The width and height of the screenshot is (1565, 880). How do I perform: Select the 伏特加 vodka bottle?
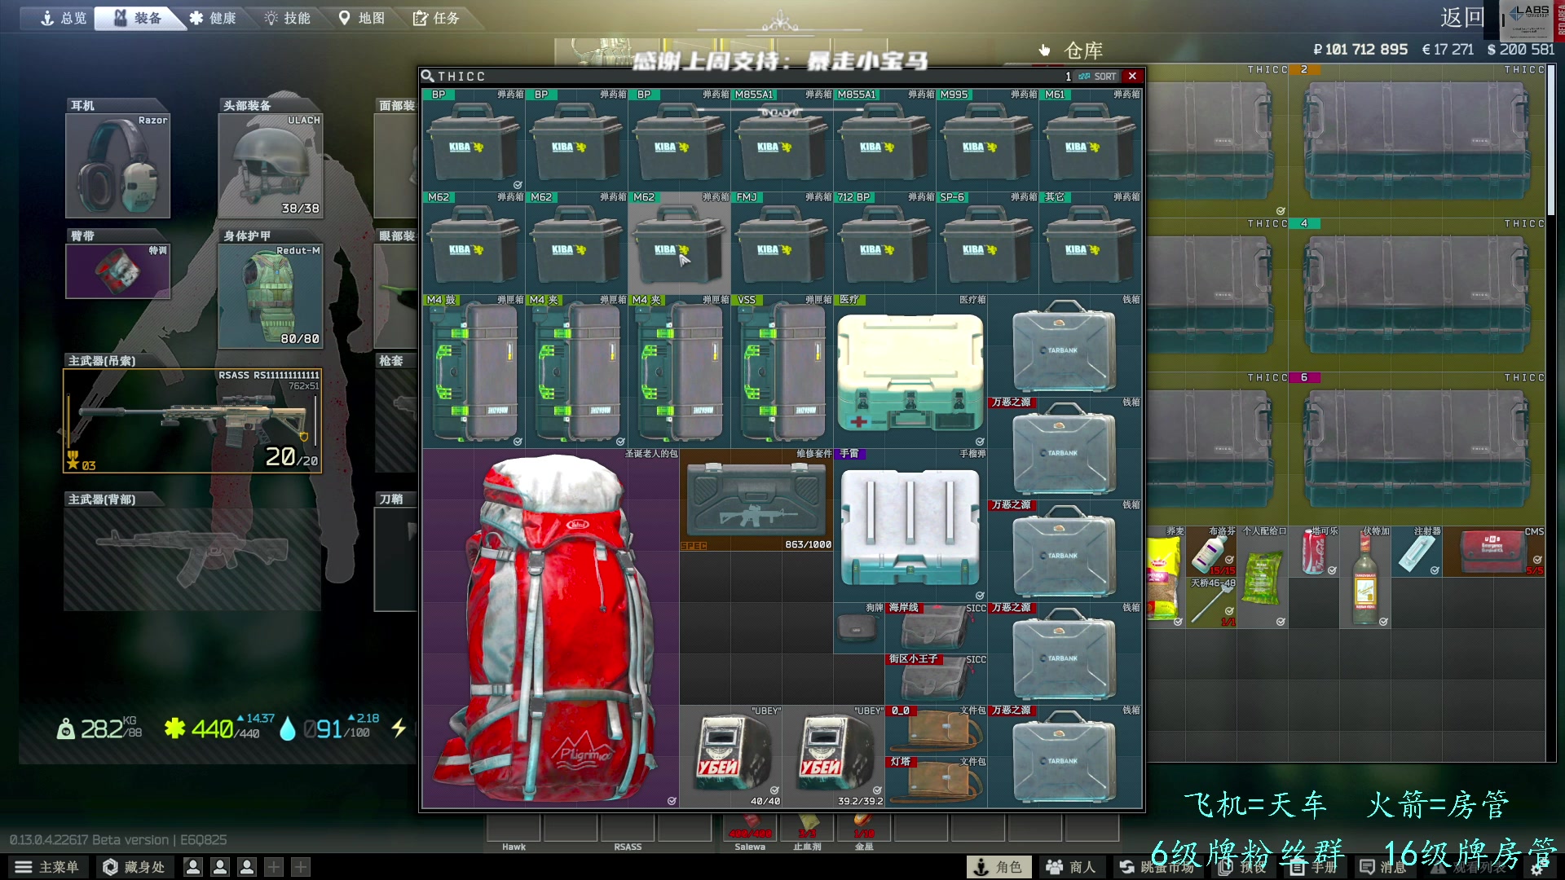(x=1366, y=577)
